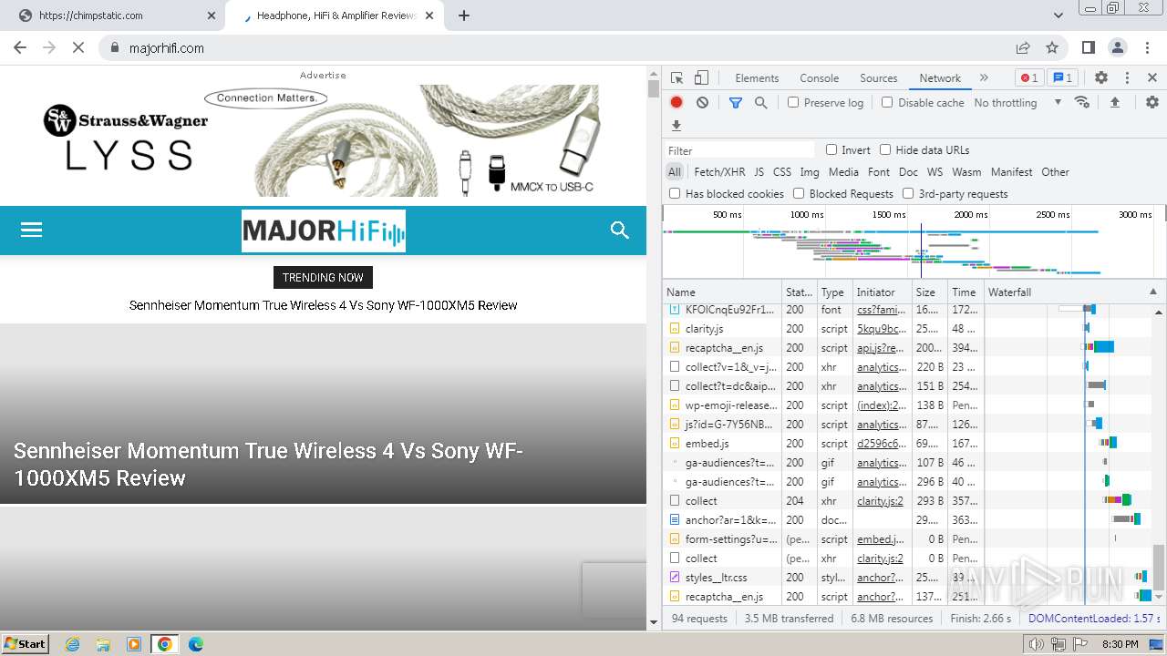Expand more DevTools tabs chevron
The image size is (1167, 656).
(984, 78)
